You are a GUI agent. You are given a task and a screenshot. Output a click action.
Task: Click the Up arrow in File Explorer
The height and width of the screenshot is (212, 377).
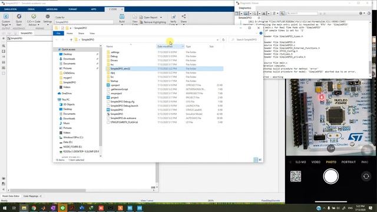[x=71, y=39]
